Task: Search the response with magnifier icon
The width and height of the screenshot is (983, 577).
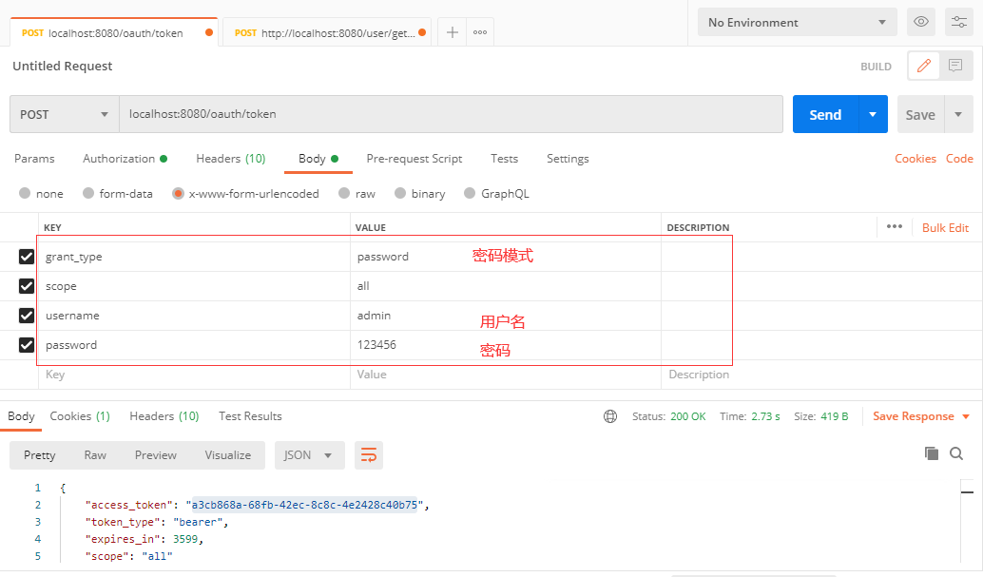Action: pos(956,453)
